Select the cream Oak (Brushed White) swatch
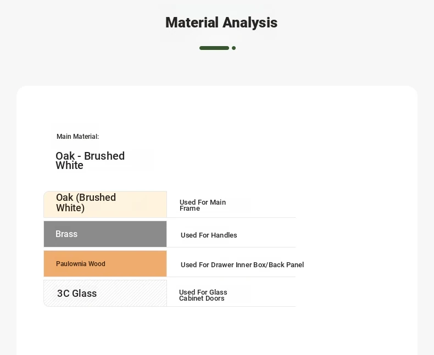The height and width of the screenshot is (355, 434). point(105,204)
